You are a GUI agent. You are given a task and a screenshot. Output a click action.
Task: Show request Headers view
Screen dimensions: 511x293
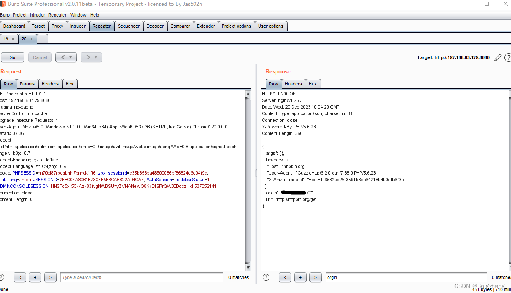pyautogui.click(x=50, y=84)
